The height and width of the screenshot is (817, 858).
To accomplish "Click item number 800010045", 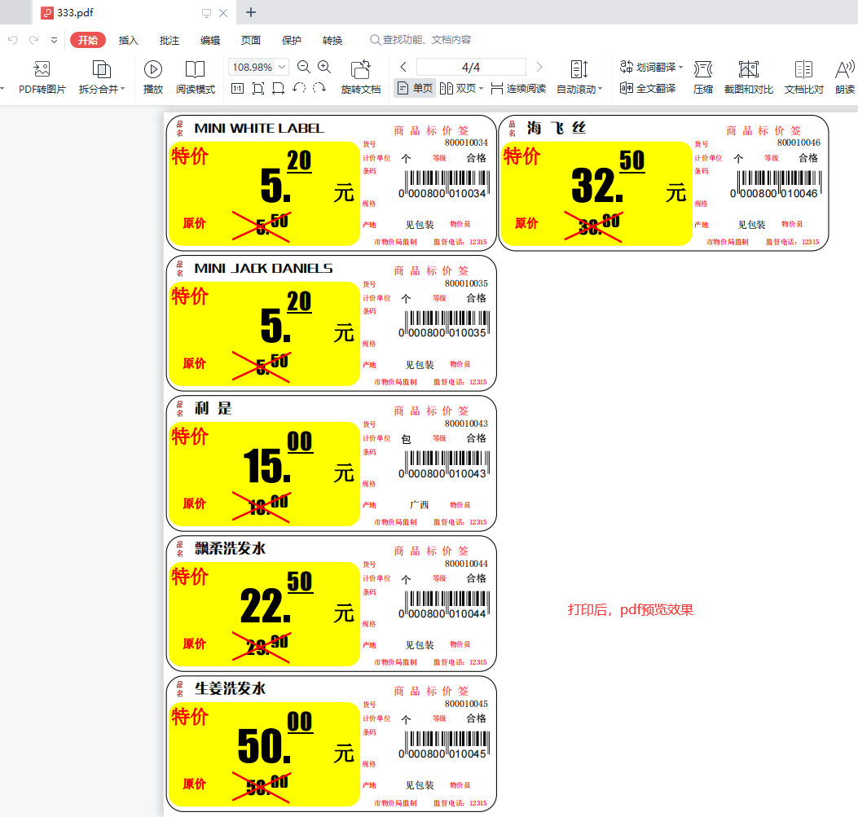I will (x=466, y=704).
